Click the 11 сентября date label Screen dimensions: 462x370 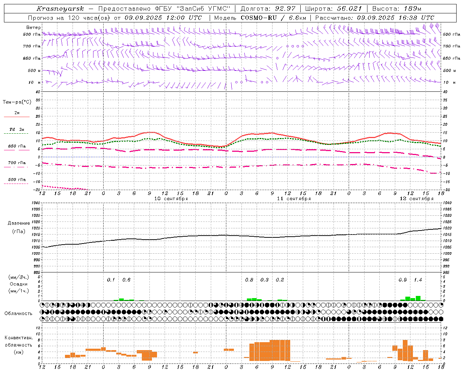click(x=294, y=199)
